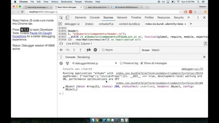Toggle device mode toolbar icon

(x=67, y=17)
